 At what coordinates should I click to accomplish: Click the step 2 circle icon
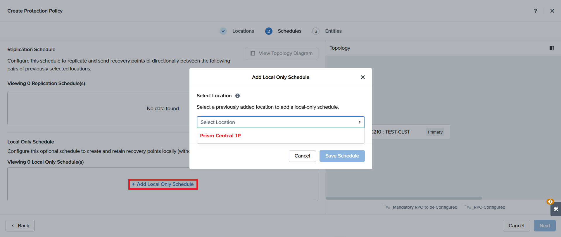pos(269,31)
